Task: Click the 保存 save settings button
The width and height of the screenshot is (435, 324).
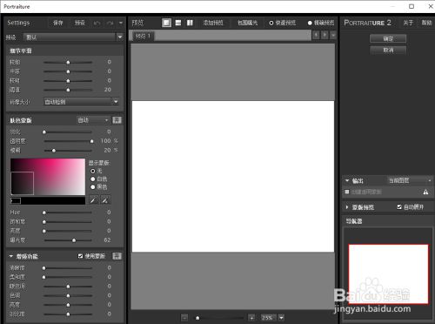Action: pyautogui.click(x=58, y=23)
